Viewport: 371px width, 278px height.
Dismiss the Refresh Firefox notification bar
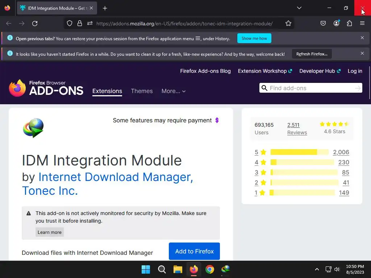coord(362,54)
